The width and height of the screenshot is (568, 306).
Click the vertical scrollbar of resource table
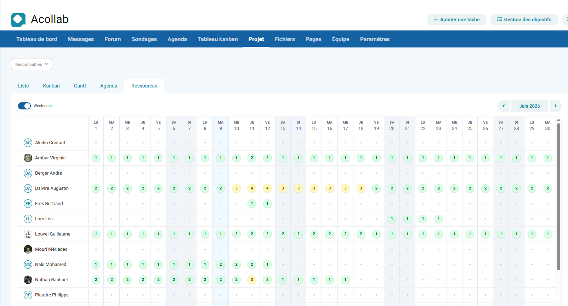click(x=558, y=197)
